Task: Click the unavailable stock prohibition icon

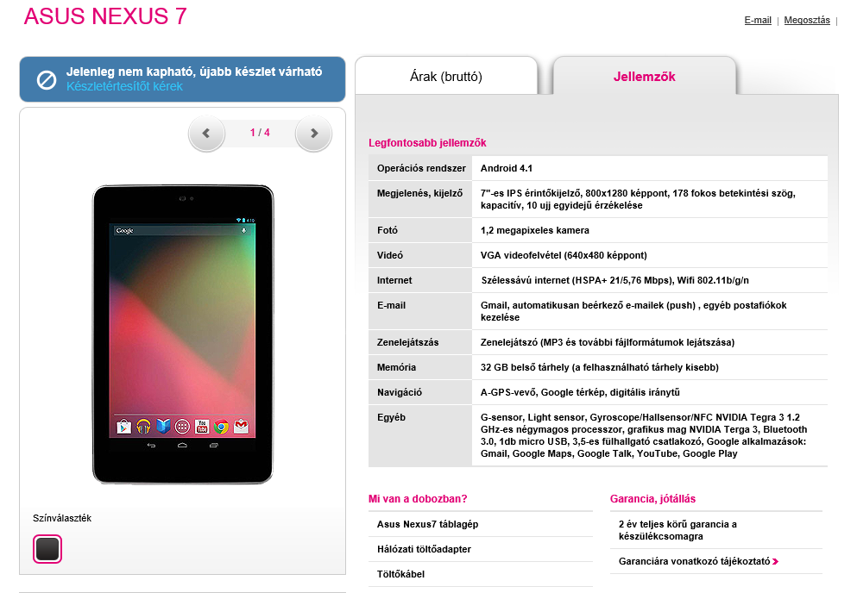Action: (47, 79)
